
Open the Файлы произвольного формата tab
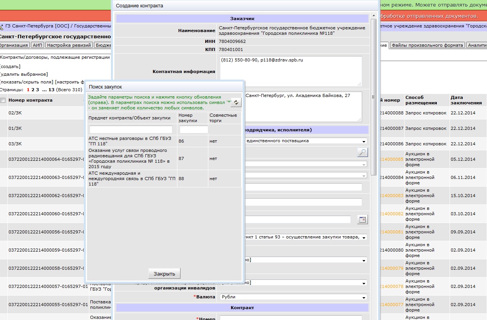click(427, 45)
